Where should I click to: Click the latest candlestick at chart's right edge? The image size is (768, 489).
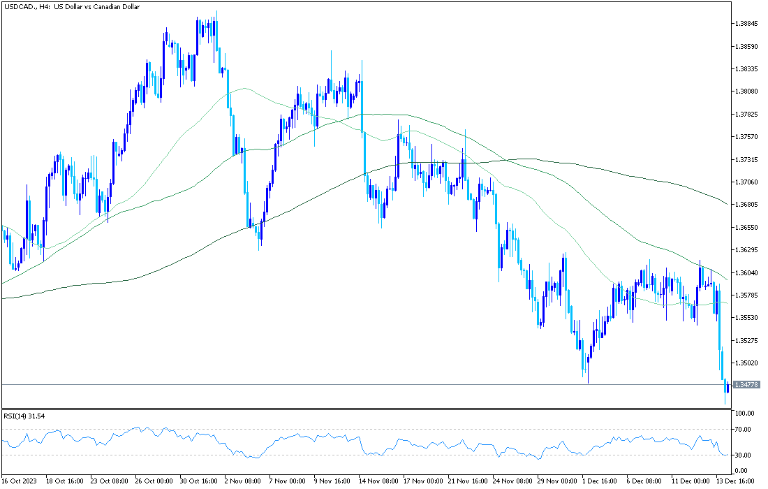point(728,386)
